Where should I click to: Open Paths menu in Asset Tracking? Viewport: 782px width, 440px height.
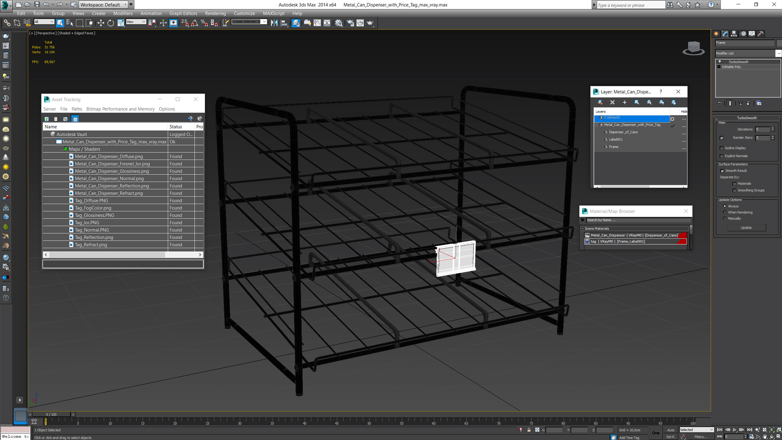[77, 109]
